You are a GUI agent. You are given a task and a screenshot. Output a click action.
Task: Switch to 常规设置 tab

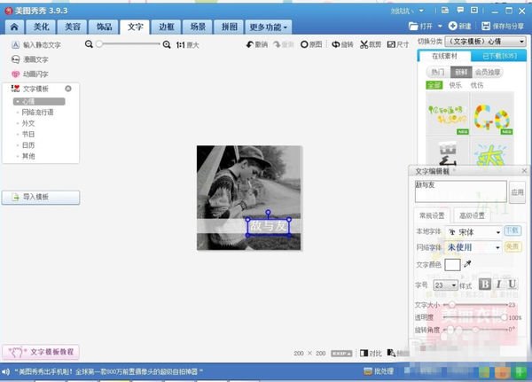pos(432,215)
